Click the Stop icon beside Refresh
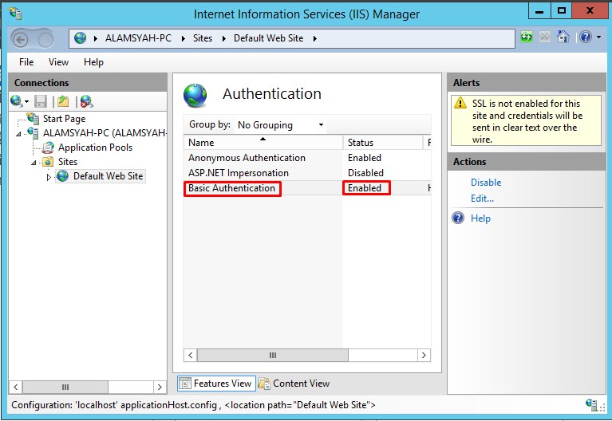The width and height of the screenshot is (612, 421). click(x=545, y=37)
